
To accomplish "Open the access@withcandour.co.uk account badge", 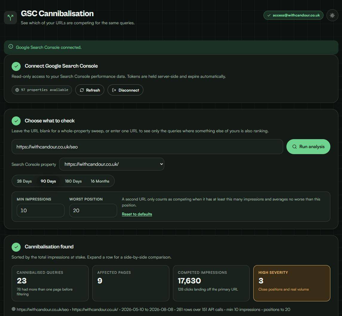I will (x=293, y=15).
